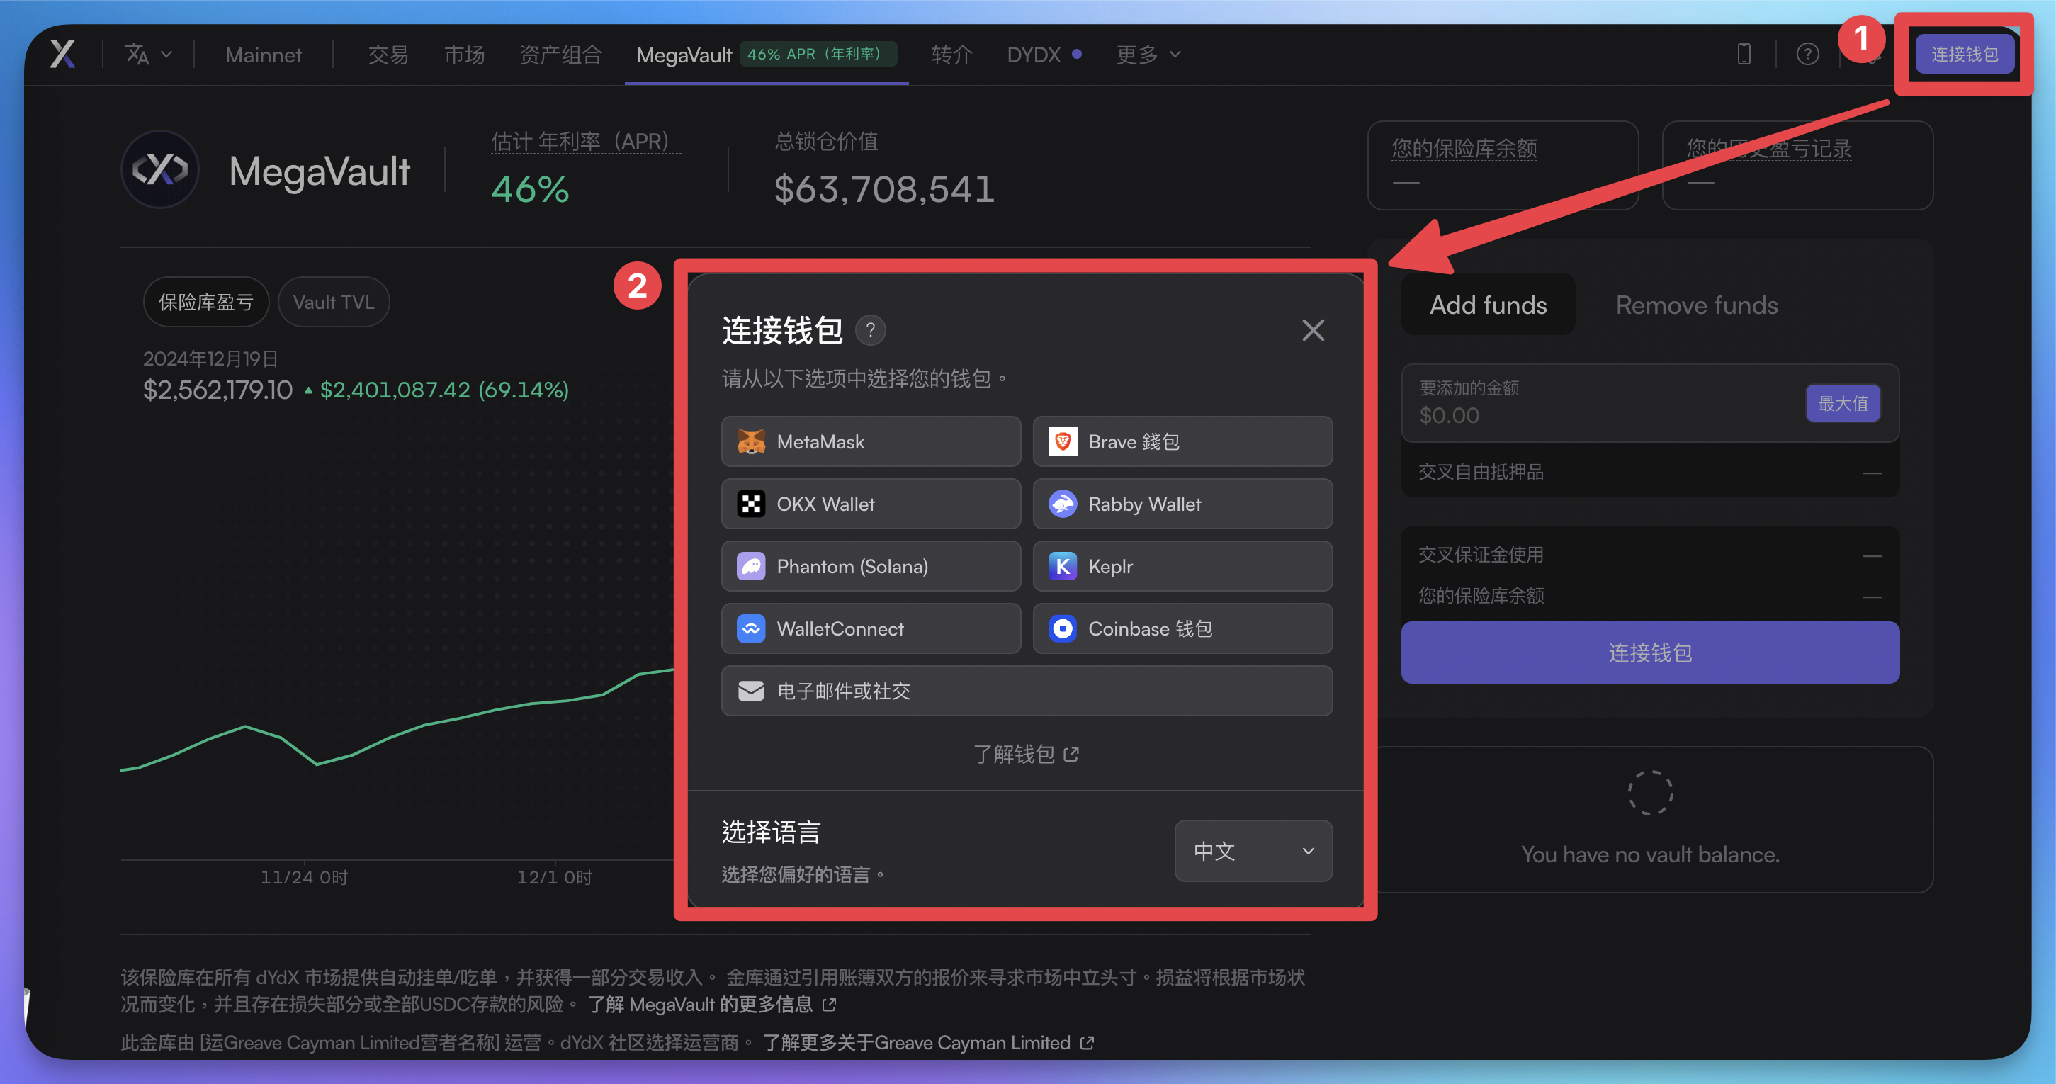The width and height of the screenshot is (2056, 1084).
Task: Select the Vault TVL chart toggle
Action: coord(334,302)
